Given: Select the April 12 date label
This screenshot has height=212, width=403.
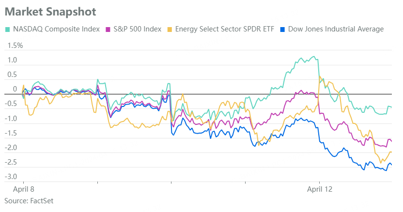Looking at the screenshot, I should 321,189.
